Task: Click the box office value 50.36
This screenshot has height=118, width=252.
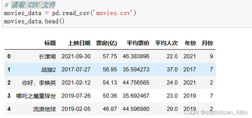Action: (110, 96)
